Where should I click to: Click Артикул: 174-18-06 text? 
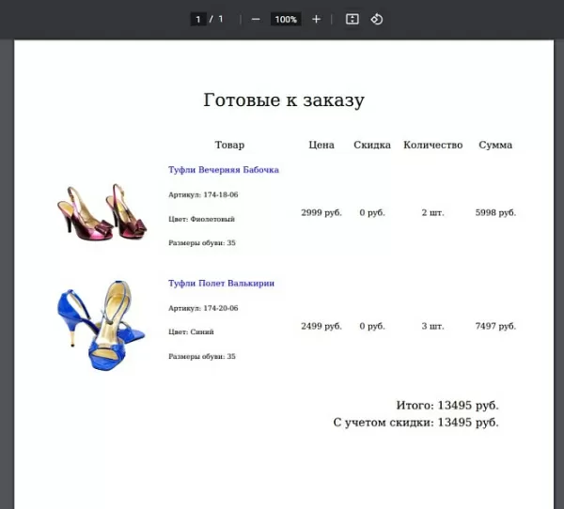[x=203, y=194]
